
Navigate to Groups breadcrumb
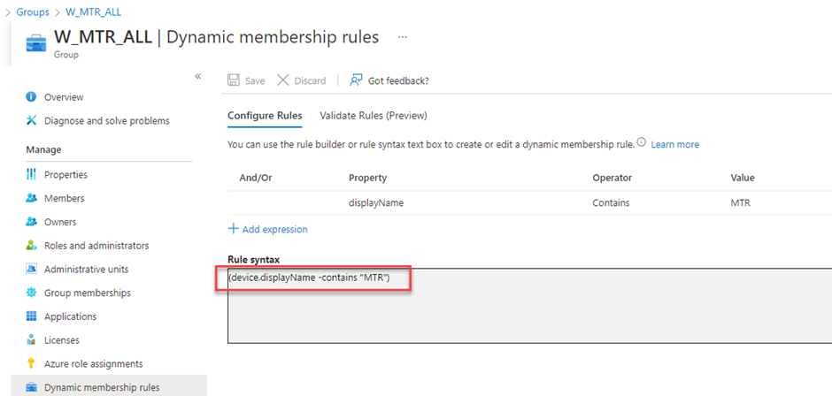[x=33, y=11]
